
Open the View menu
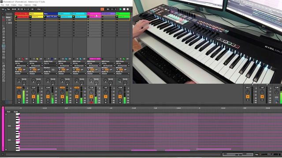tap(20, 5)
